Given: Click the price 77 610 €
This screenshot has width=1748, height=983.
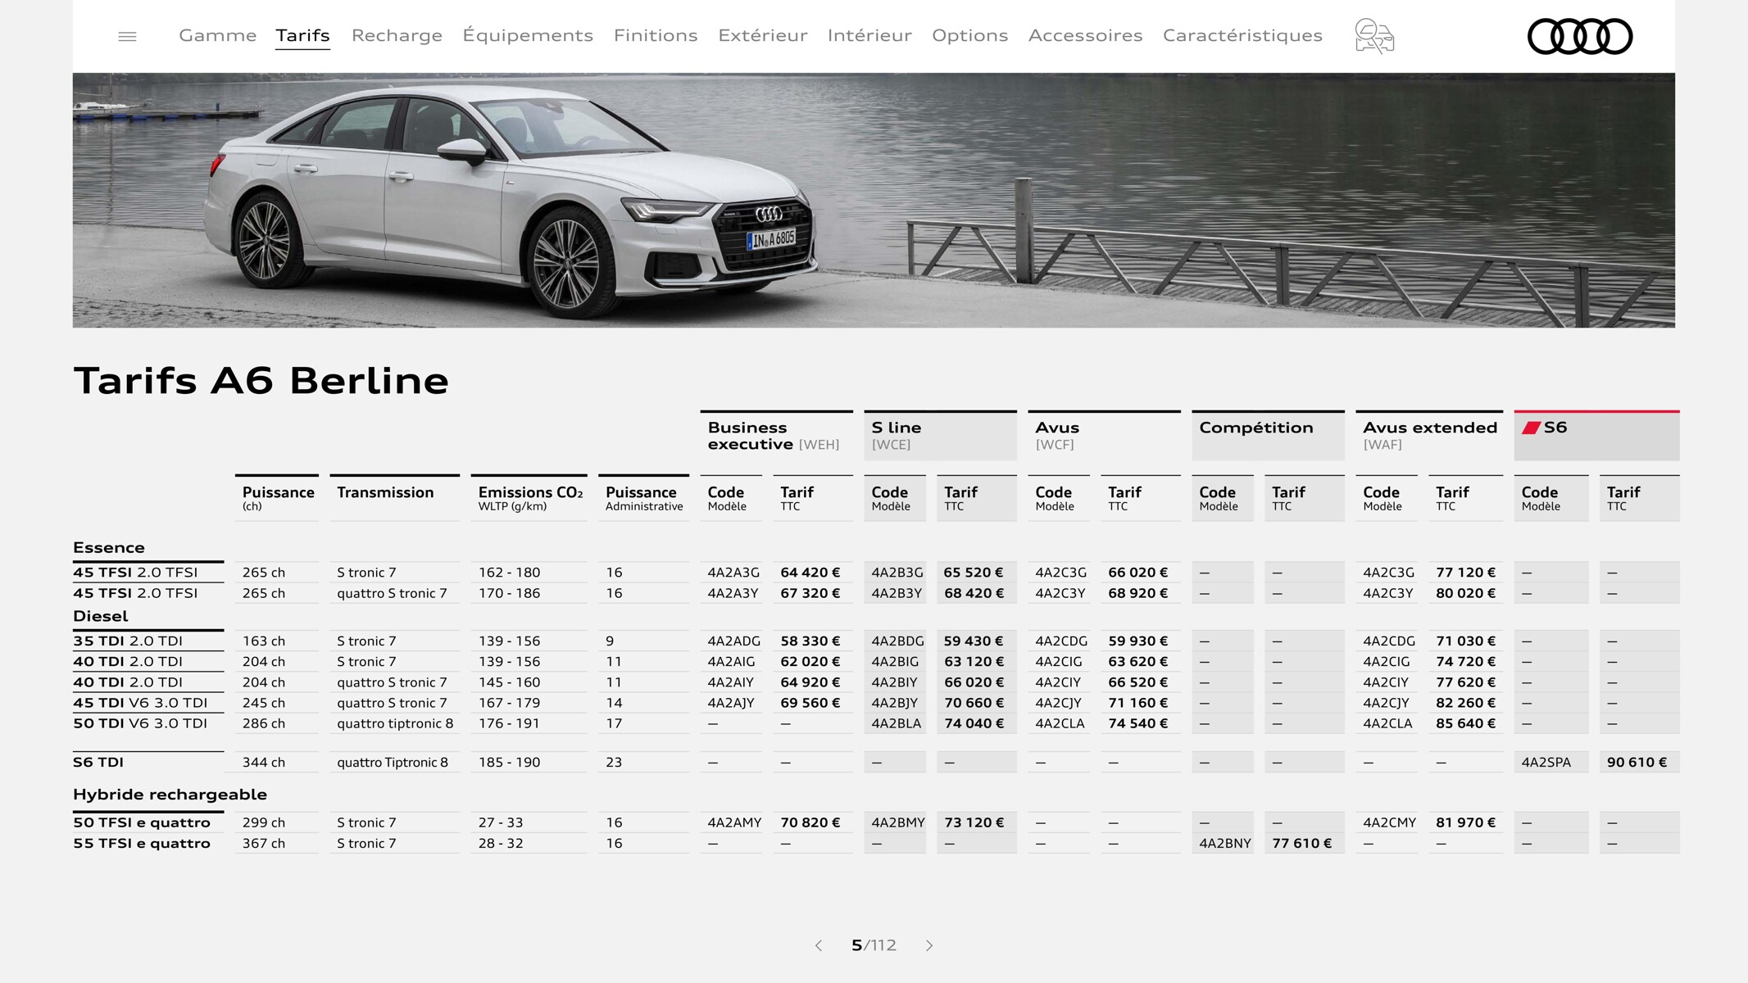Looking at the screenshot, I should click(1302, 844).
